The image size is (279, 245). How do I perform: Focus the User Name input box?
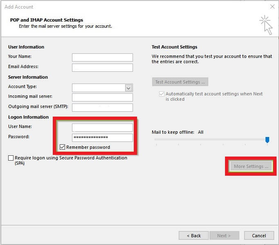102,128
